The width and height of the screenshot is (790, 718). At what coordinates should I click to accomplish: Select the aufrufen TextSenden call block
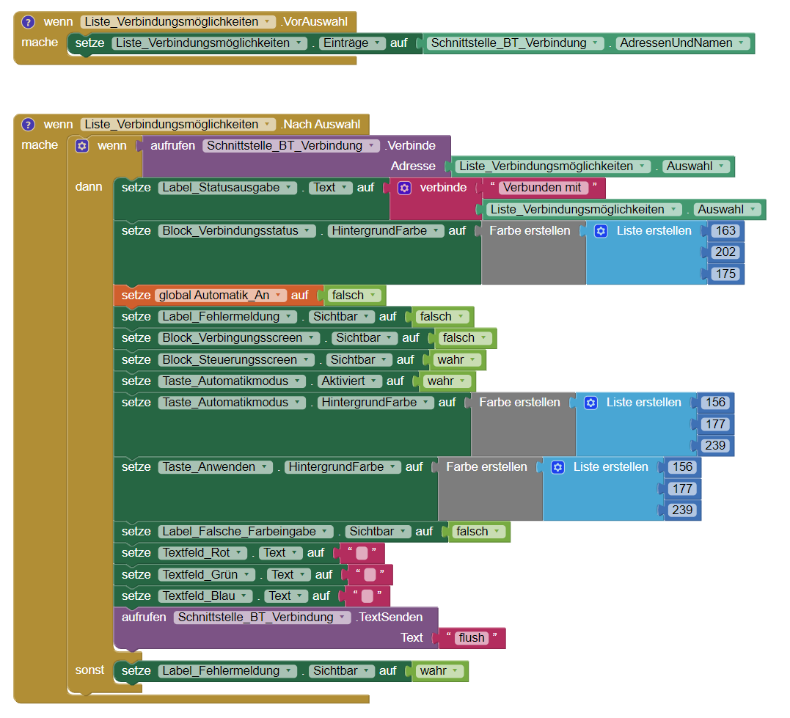(x=145, y=618)
